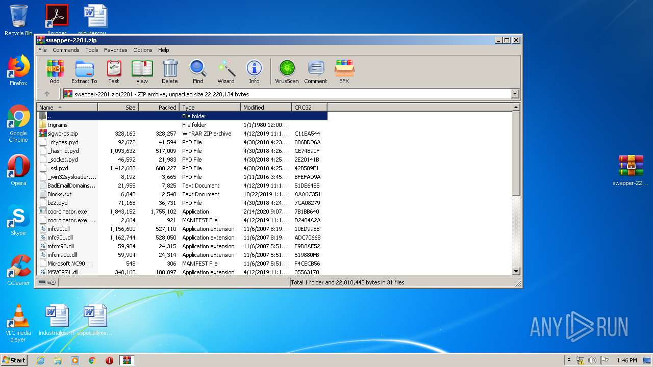Viewport: 653px width, 367px height.
Task: Open the Find tool
Action: 198,72
